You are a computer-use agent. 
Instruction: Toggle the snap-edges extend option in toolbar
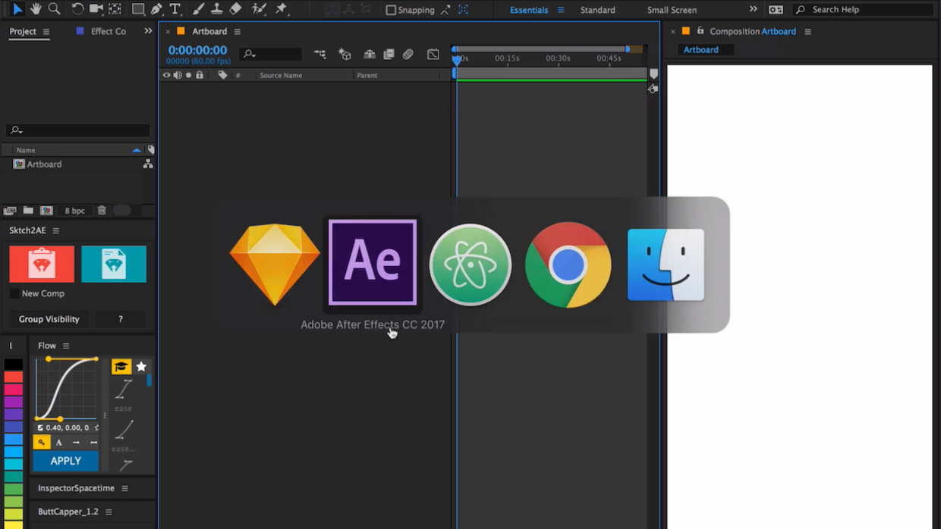(x=445, y=10)
